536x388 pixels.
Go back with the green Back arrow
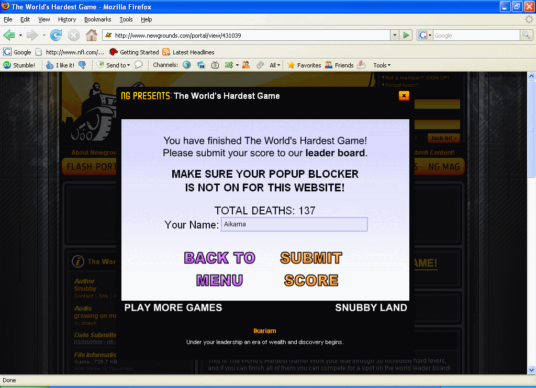pyautogui.click(x=9, y=35)
